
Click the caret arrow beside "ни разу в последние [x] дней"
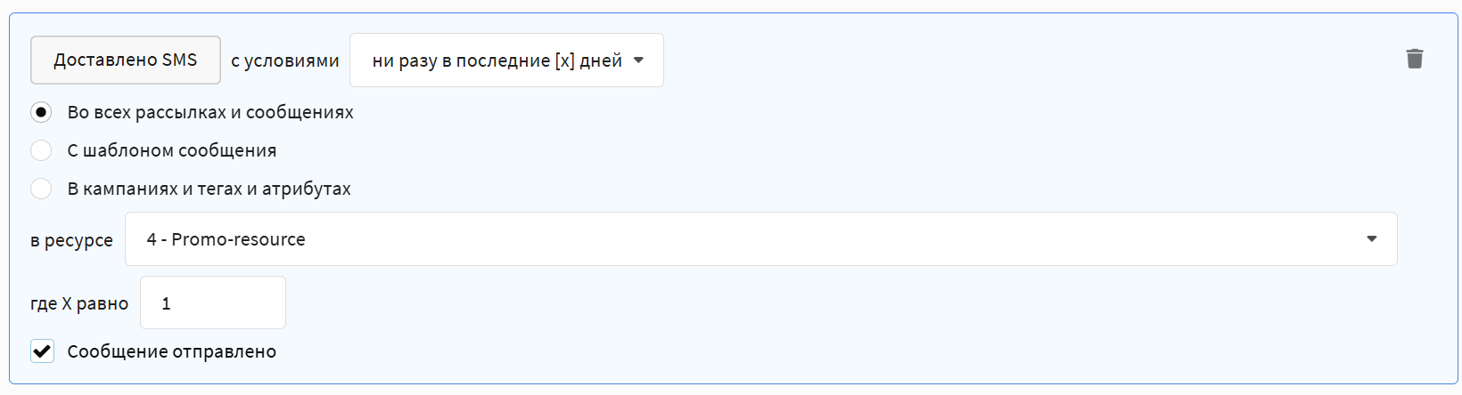point(638,60)
